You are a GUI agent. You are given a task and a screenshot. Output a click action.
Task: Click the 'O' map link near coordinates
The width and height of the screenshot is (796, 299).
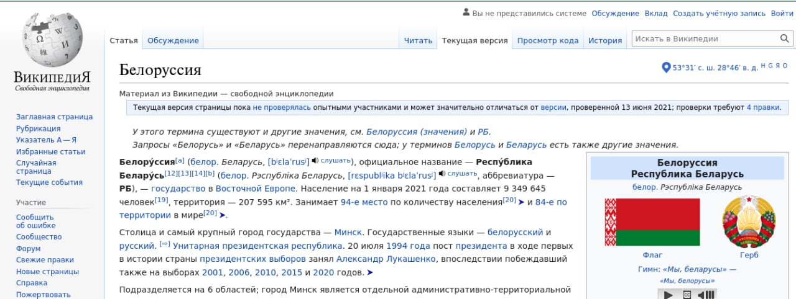[785, 66]
